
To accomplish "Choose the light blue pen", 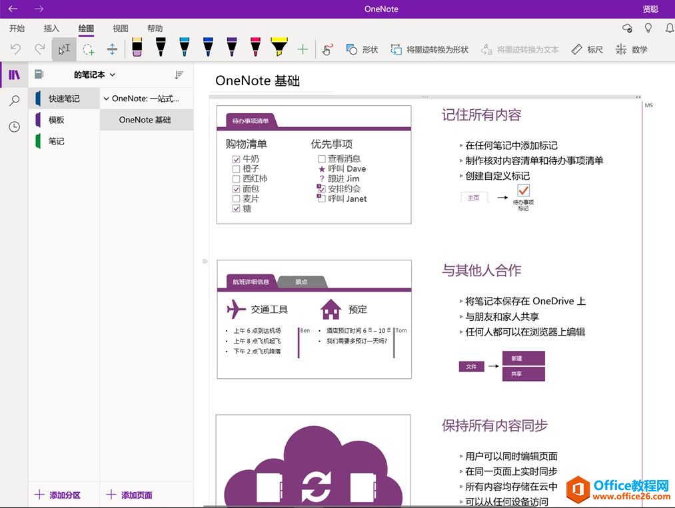I will tap(185, 47).
